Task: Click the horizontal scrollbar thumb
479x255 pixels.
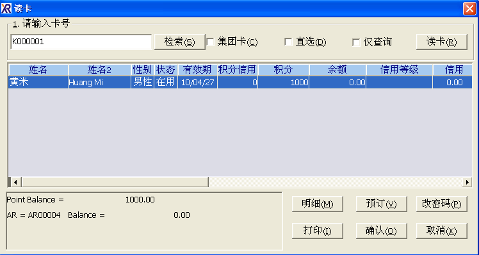Action: pos(115,183)
